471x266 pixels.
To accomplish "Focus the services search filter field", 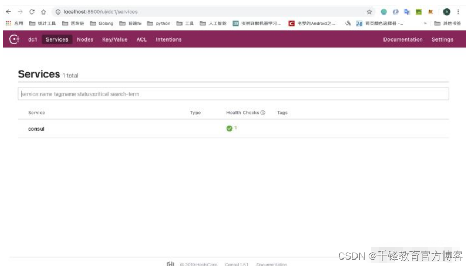I will click(x=233, y=94).
